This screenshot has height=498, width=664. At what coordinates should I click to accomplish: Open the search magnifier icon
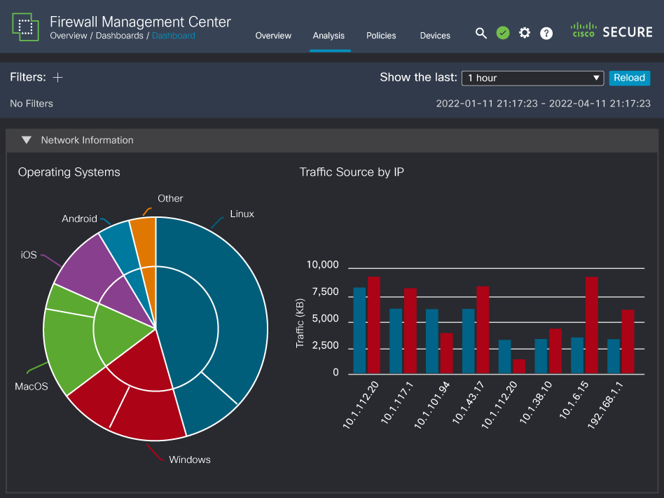click(481, 33)
